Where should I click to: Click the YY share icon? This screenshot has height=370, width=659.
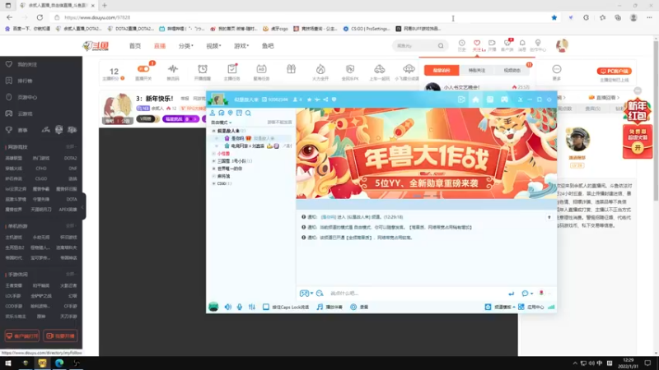pyautogui.click(x=325, y=99)
